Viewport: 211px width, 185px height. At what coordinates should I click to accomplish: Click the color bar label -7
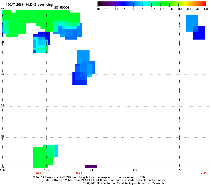123,9
